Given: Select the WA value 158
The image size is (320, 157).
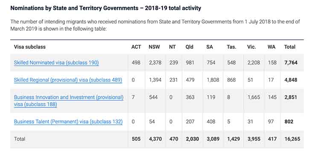Looking at the screenshot, I should click(272, 62).
